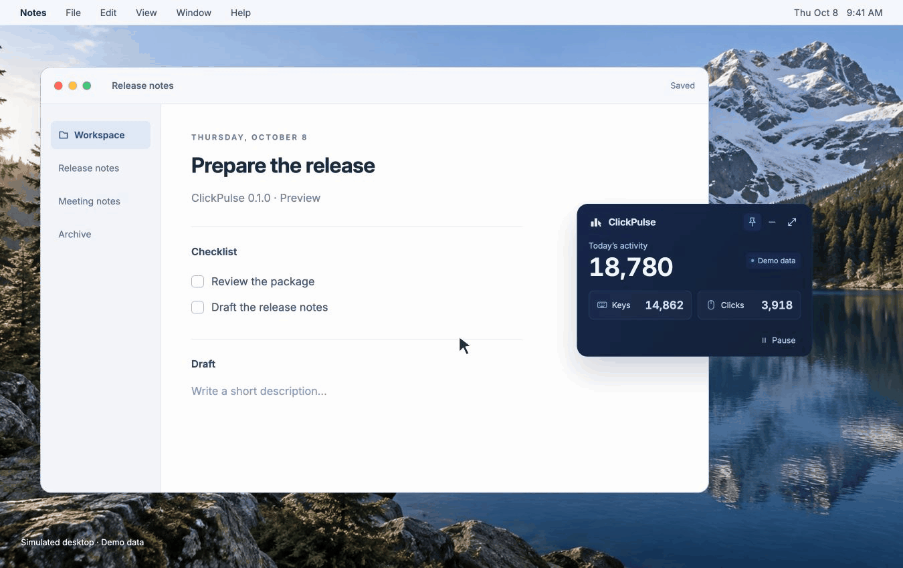Open the Edit menu
The width and height of the screenshot is (903, 568).
[x=108, y=13]
